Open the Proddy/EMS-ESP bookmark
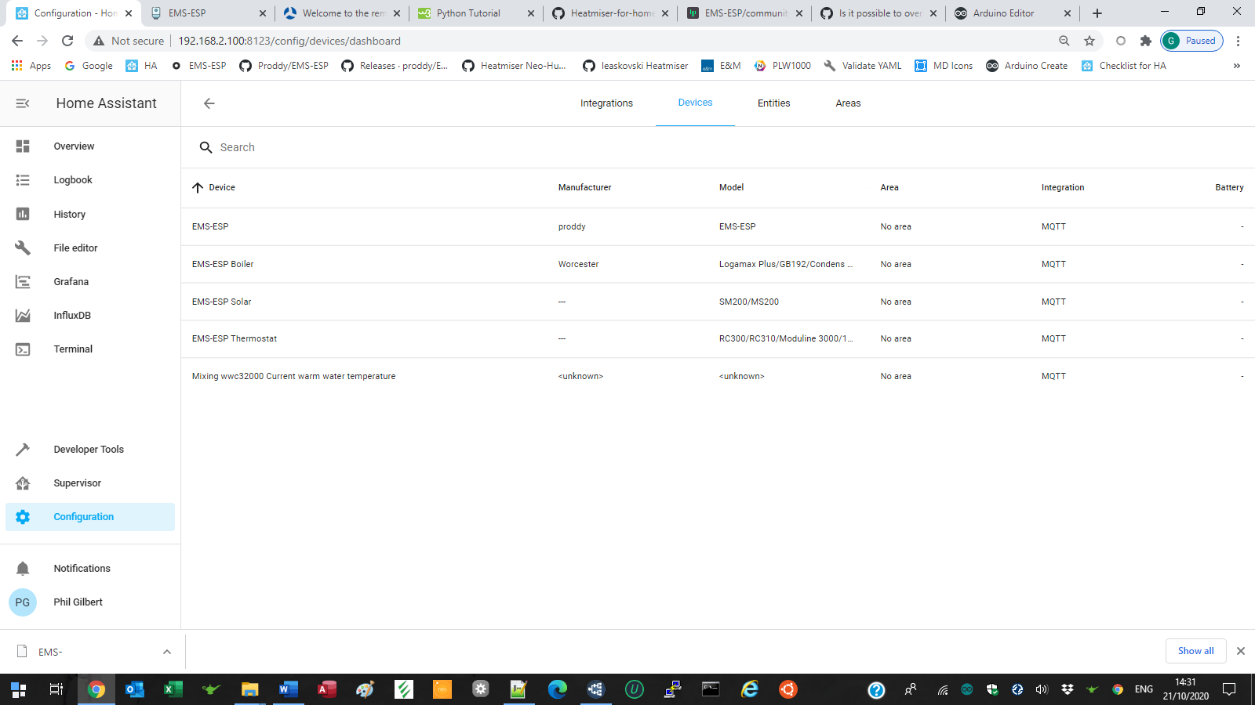 coord(284,66)
